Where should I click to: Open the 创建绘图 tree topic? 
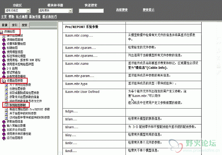(12, 48)
